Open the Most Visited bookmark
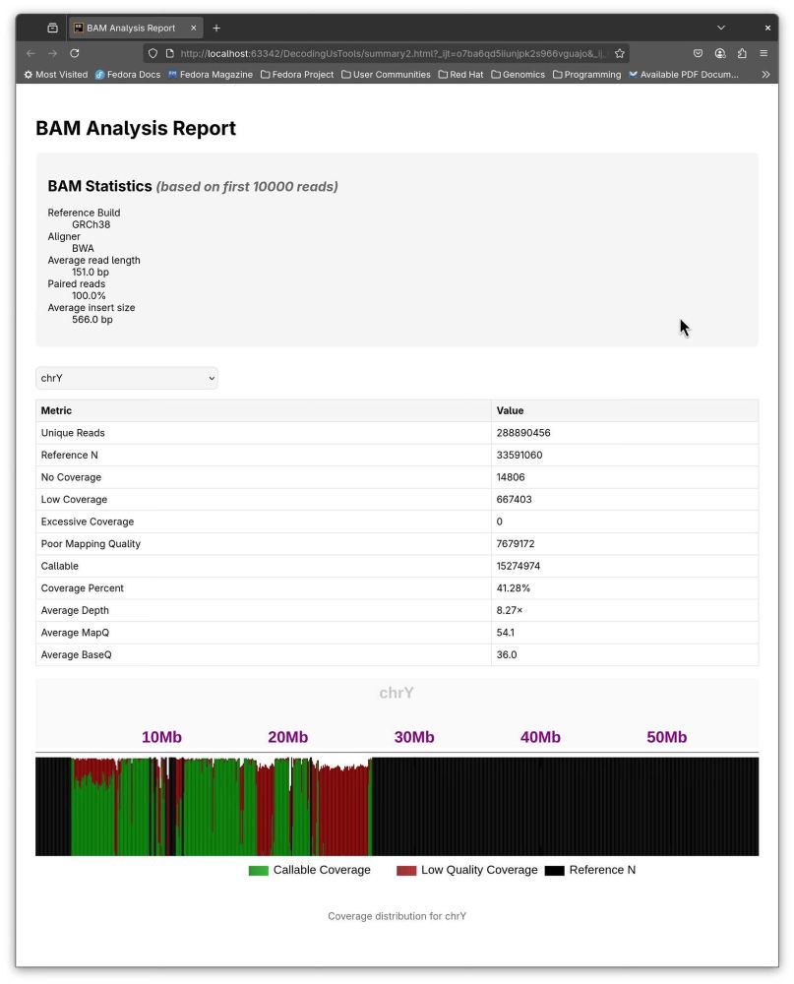Screen dimensions: 794x984 [56, 74]
